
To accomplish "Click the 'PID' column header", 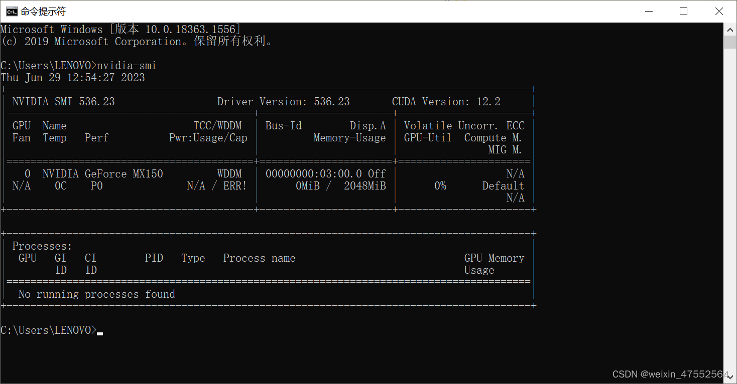I will tap(154, 258).
